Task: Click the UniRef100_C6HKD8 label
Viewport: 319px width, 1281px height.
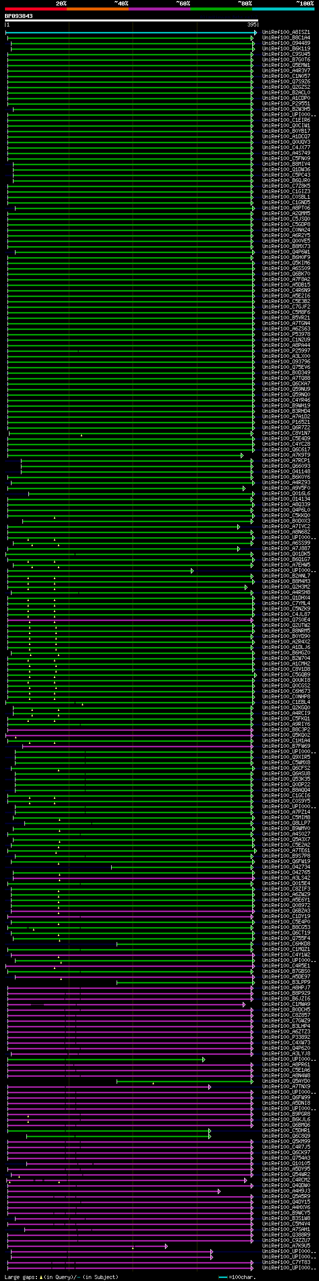Action: tap(286, 944)
